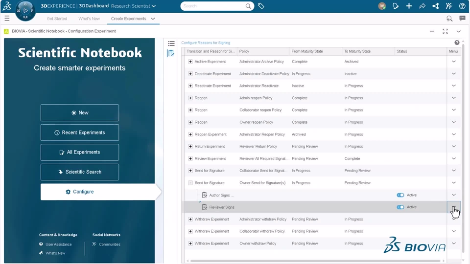This screenshot has width=470, height=264.
Task: Open menu chevron for Archive Experiment row
Action: pyautogui.click(x=454, y=62)
